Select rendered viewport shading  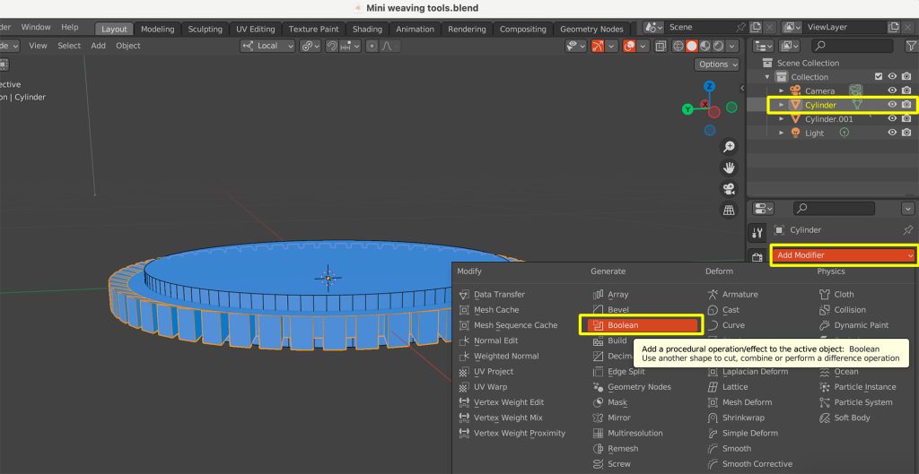(718, 46)
